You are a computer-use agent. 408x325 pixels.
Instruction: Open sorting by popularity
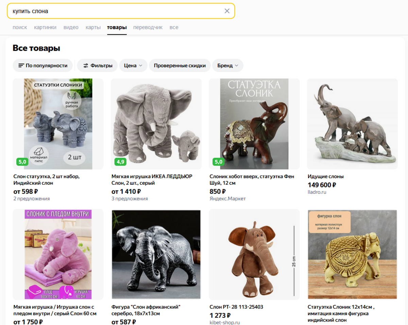click(43, 66)
